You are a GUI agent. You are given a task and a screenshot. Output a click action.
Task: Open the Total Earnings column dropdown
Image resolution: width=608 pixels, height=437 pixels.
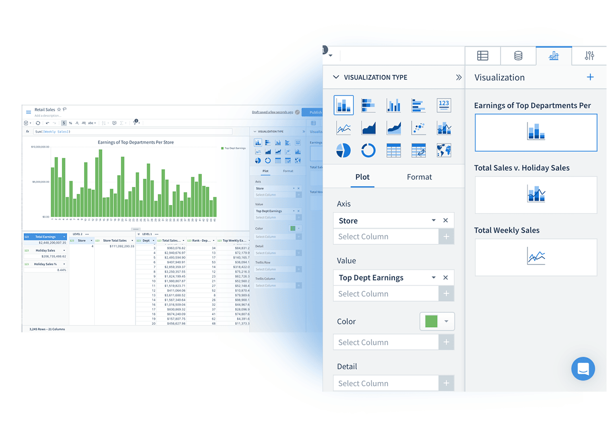click(x=64, y=237)
